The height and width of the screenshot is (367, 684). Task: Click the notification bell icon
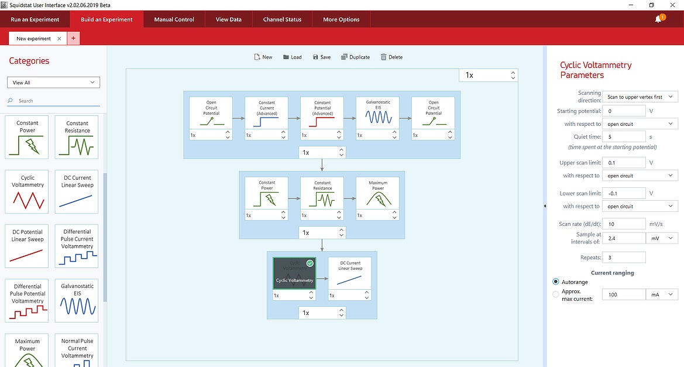point(659,19)
